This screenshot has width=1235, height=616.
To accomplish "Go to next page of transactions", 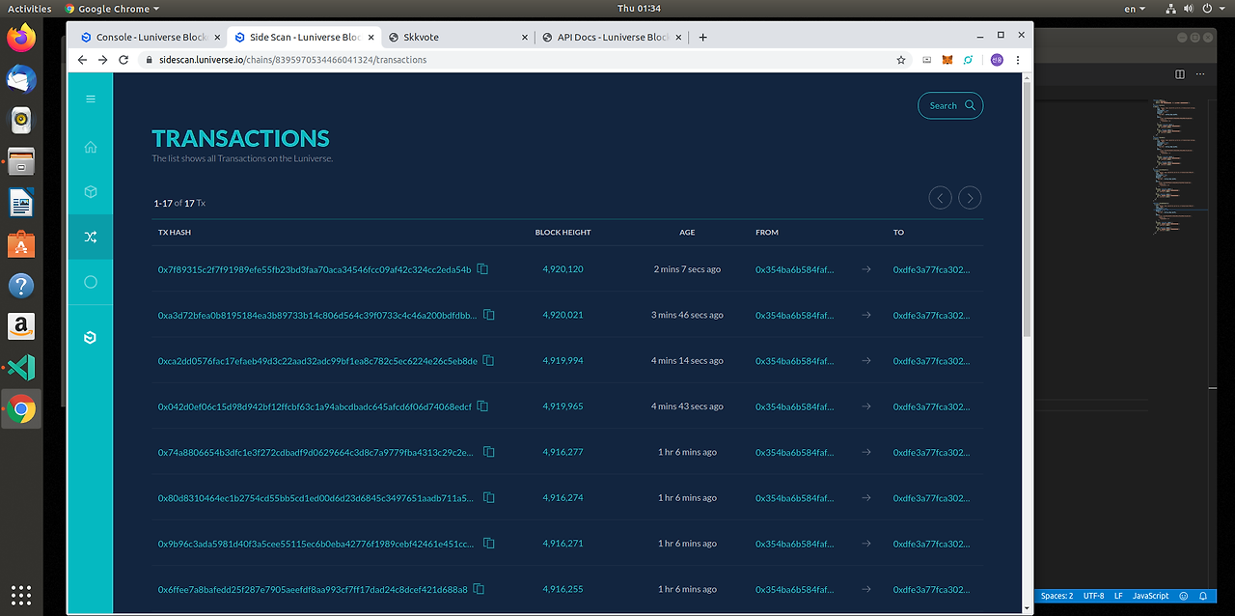I will click(x=970, y=198).
